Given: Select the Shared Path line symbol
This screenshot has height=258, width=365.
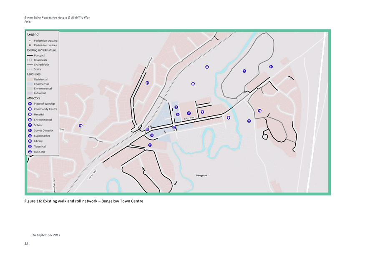Looking at the screenshot, I should coord(30,65).
